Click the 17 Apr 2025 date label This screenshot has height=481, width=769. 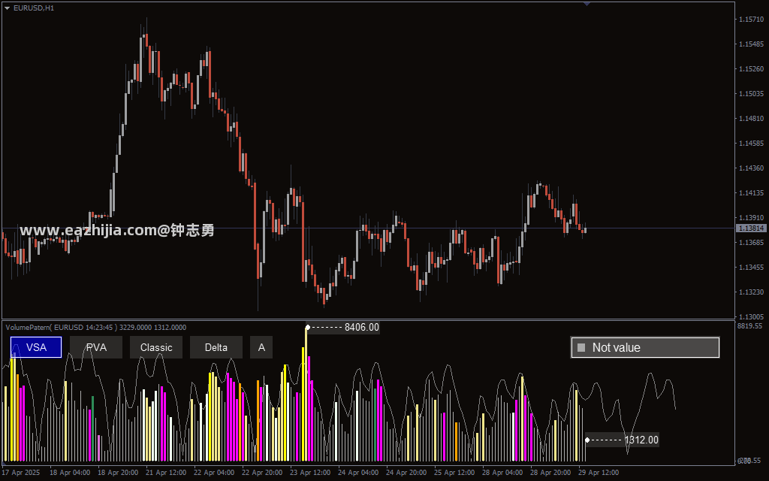click(21, 473)
